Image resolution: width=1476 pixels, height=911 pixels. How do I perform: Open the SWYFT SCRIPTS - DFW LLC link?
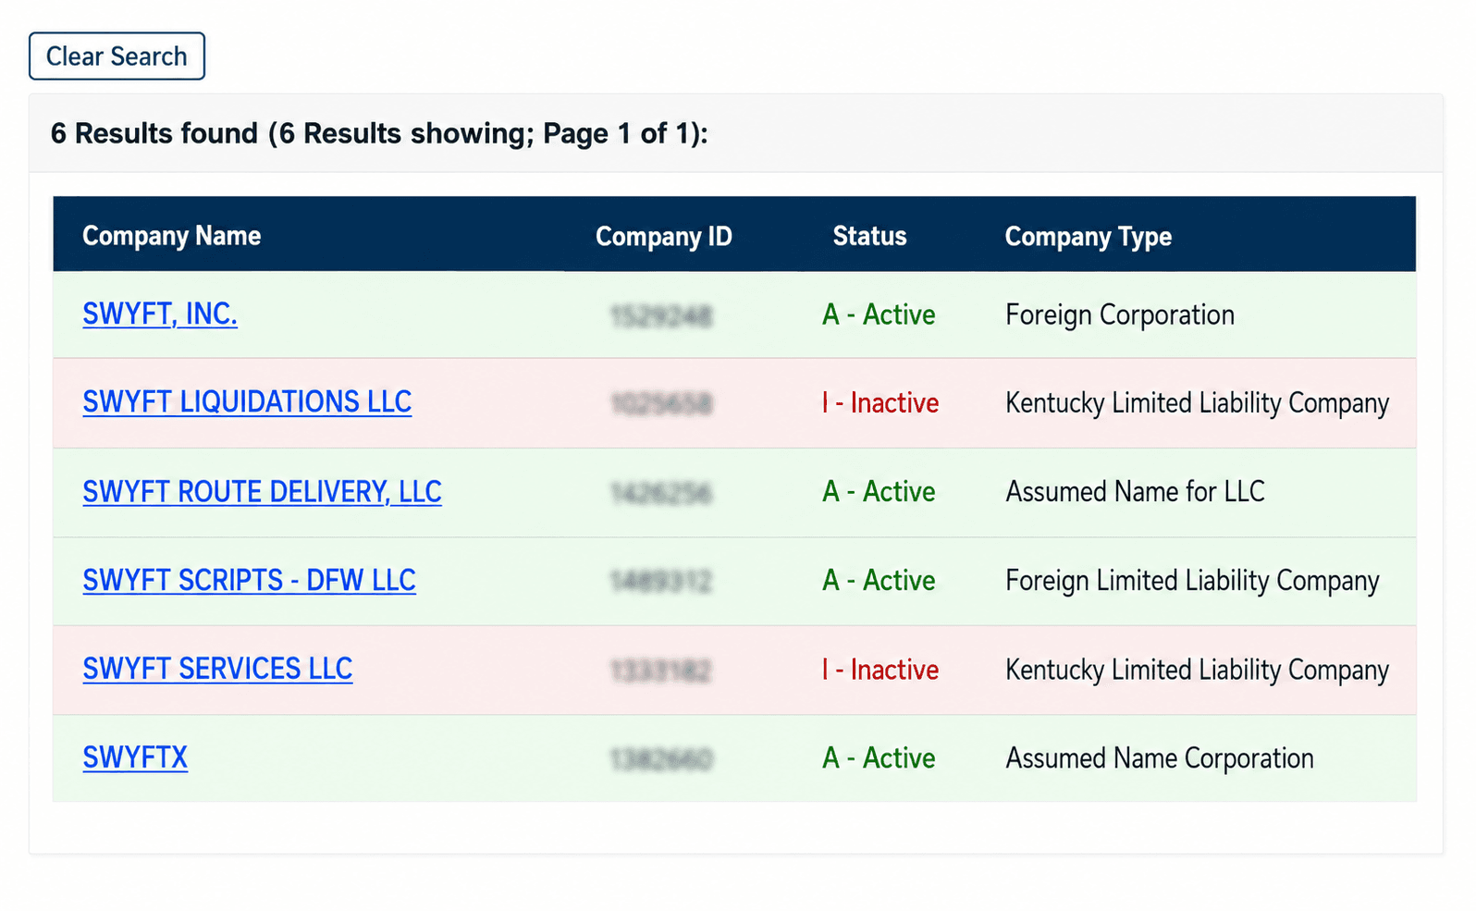click(249, 580)
